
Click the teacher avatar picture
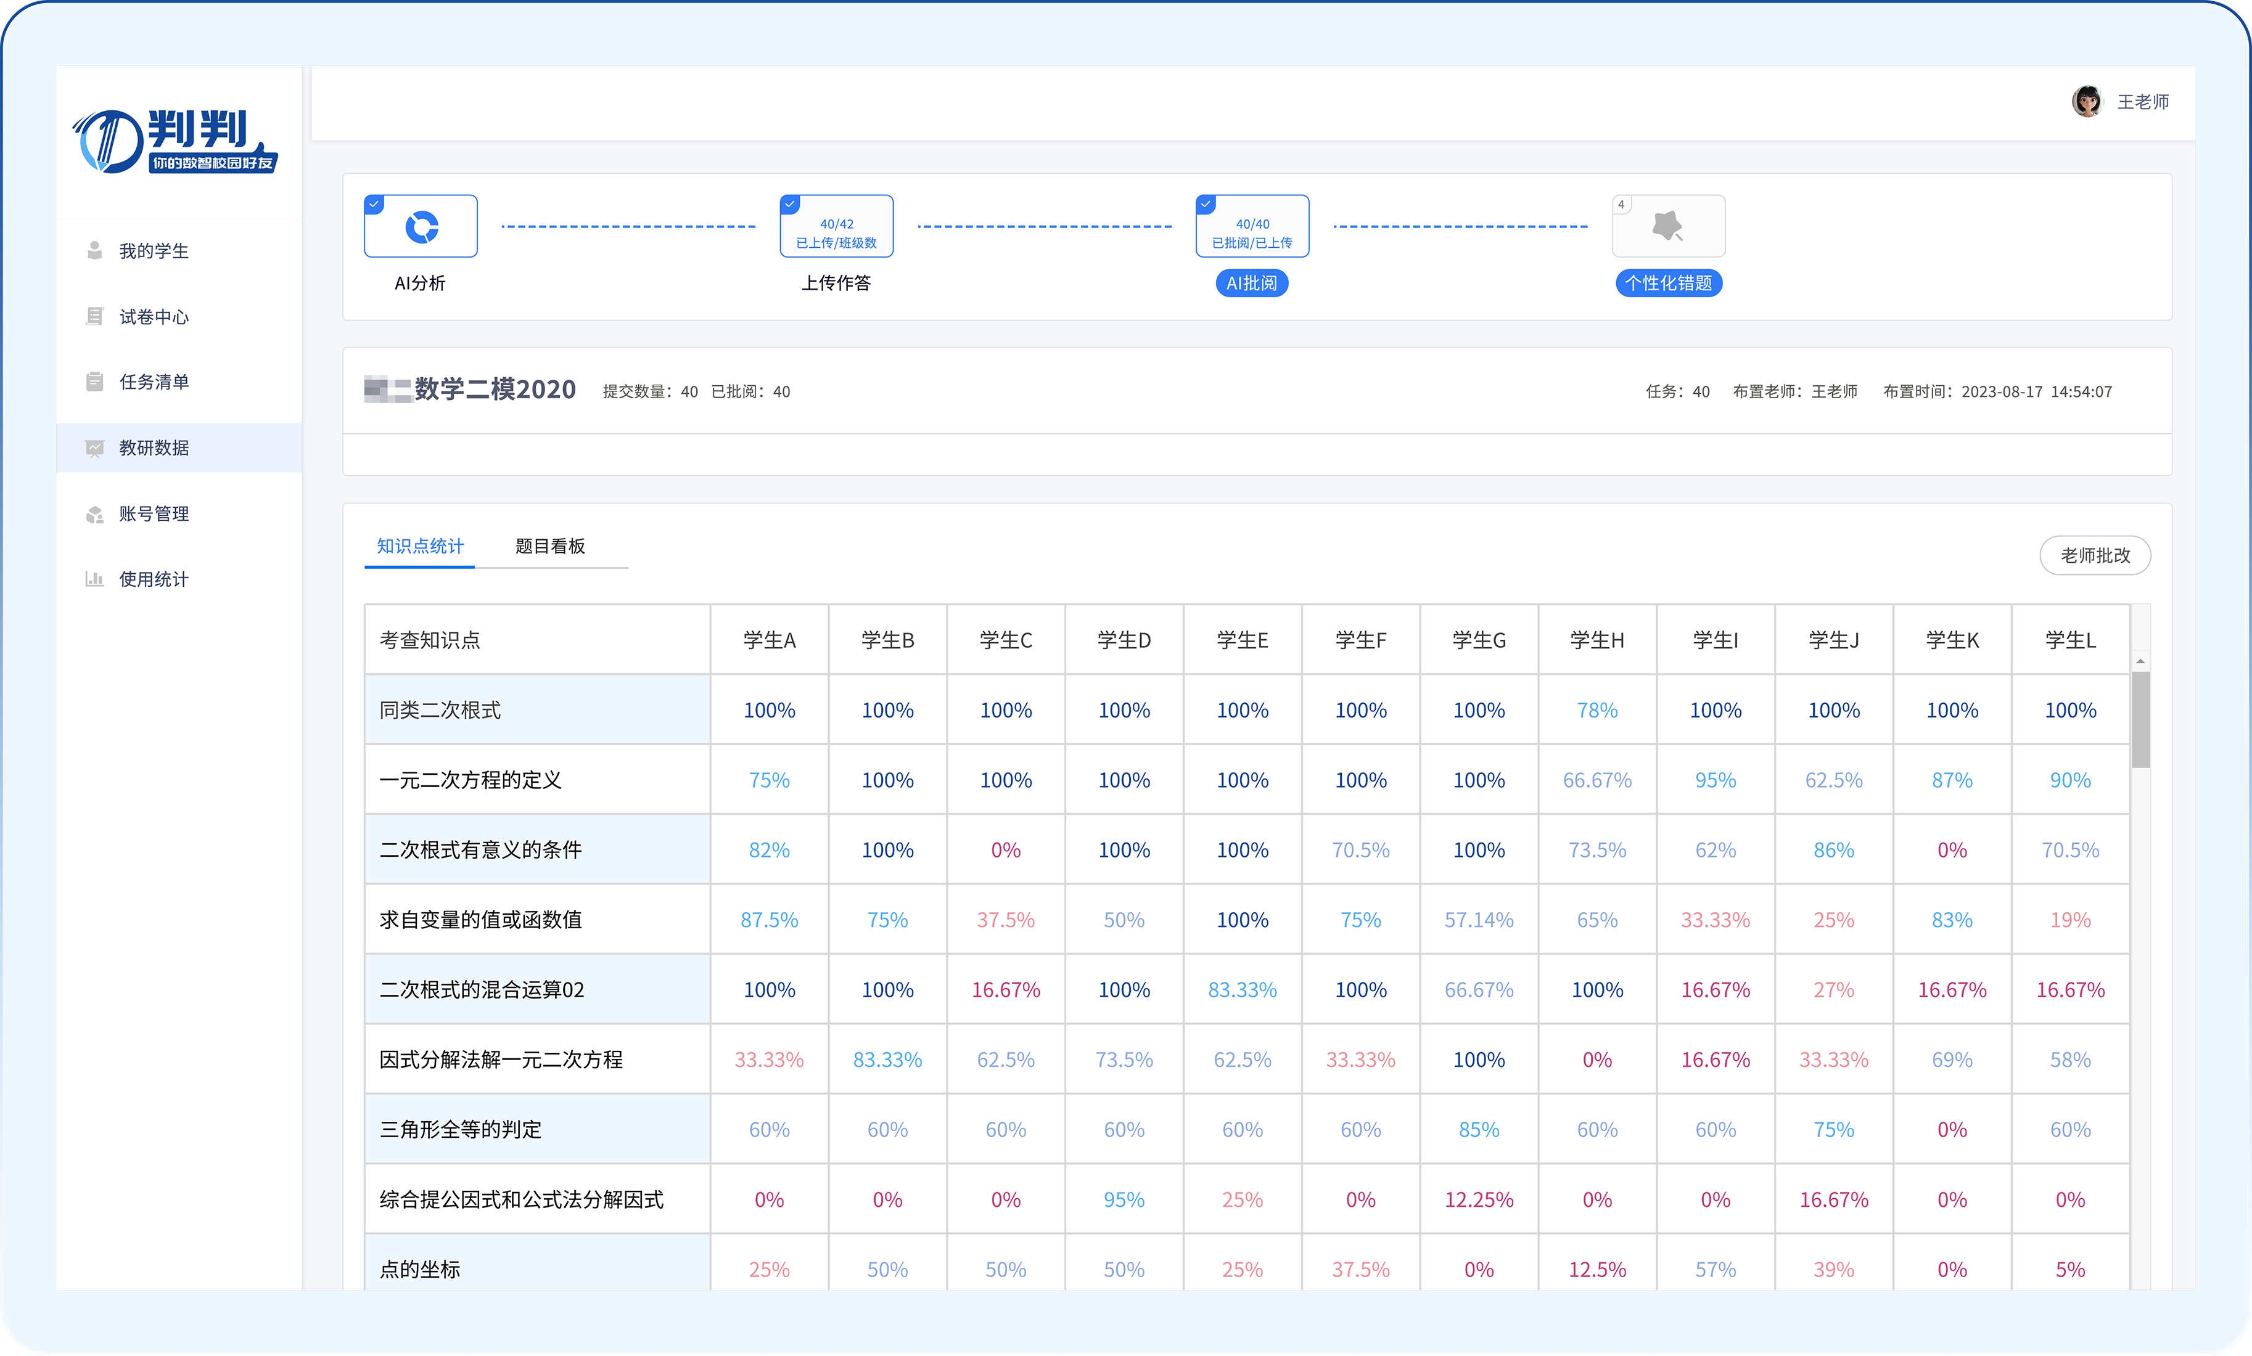point(2087,102)
